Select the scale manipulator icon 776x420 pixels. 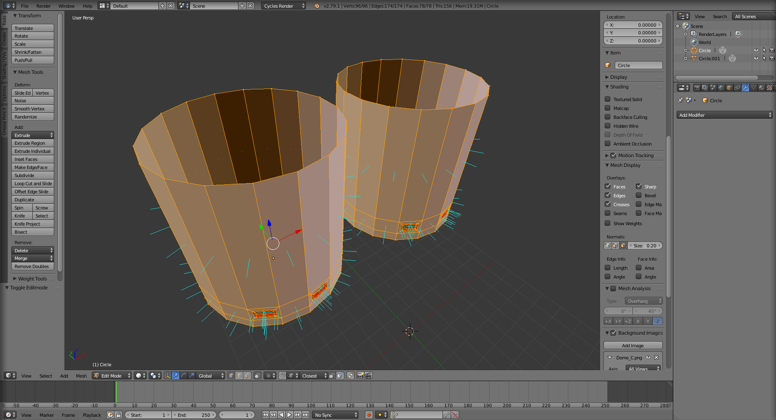point(192,376)
